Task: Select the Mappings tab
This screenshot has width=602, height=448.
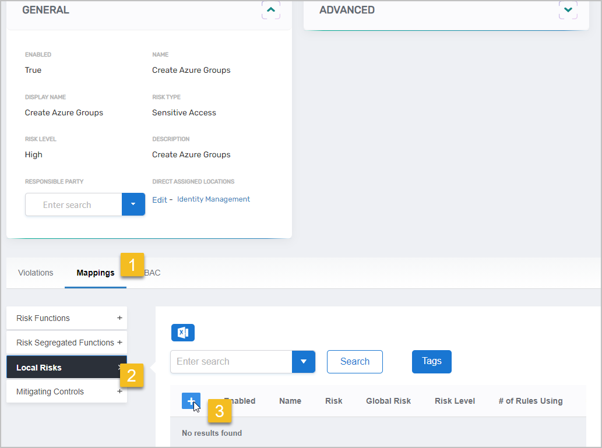Action: pos(95,273)
